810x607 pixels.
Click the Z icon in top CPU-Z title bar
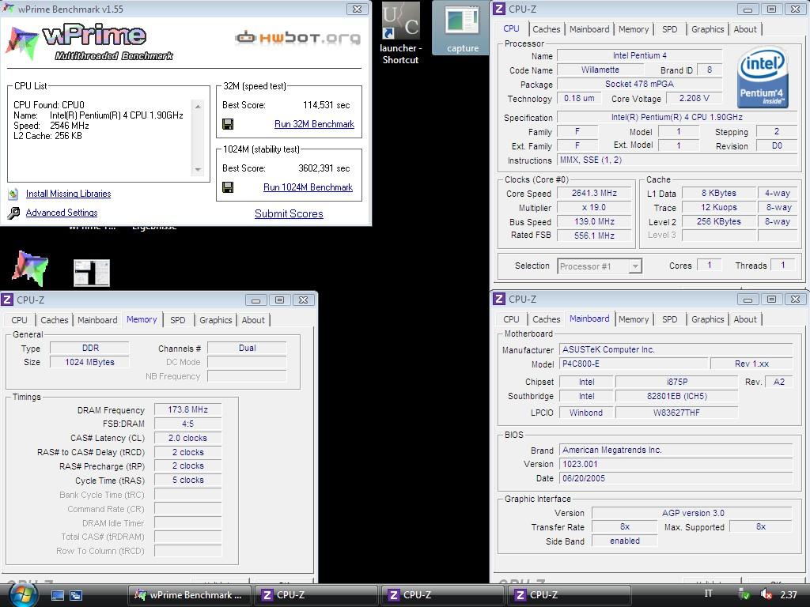(499, 9)
